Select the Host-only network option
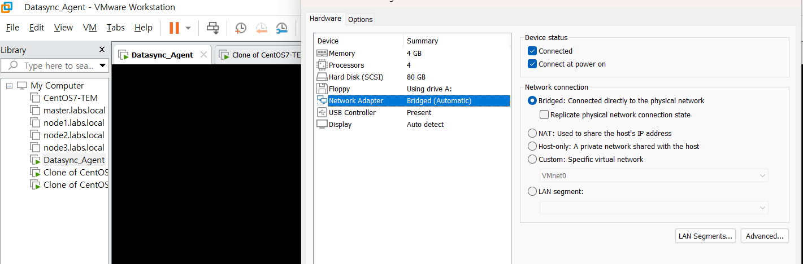This screenshot has height=264, width=803. [532, 147]
